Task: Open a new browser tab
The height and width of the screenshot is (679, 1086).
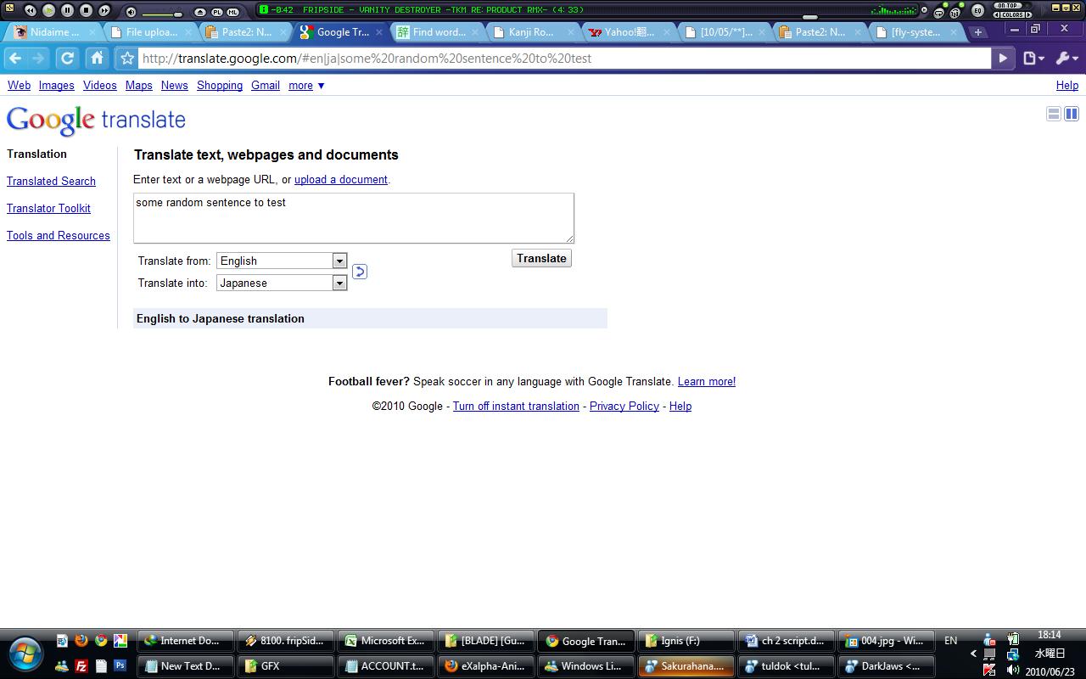Action: point(978,31)
